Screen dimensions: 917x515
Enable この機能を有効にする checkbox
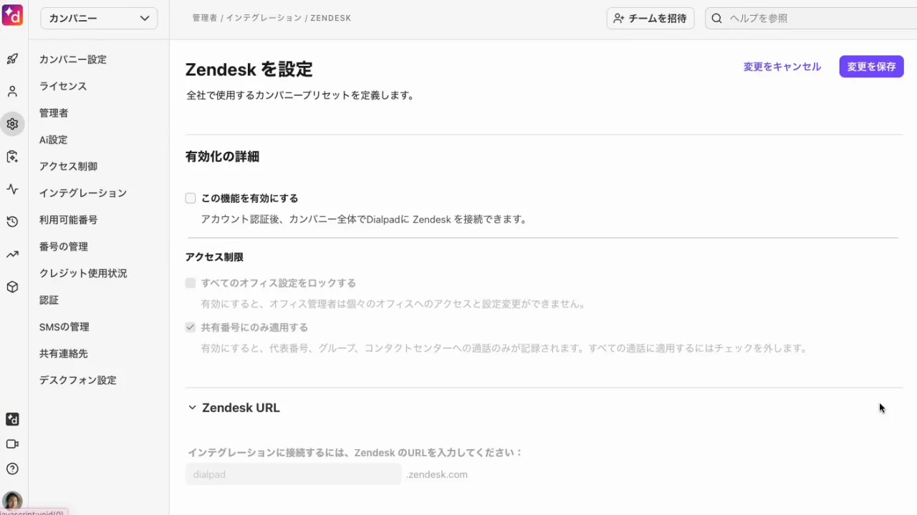(x=191, y=198)
